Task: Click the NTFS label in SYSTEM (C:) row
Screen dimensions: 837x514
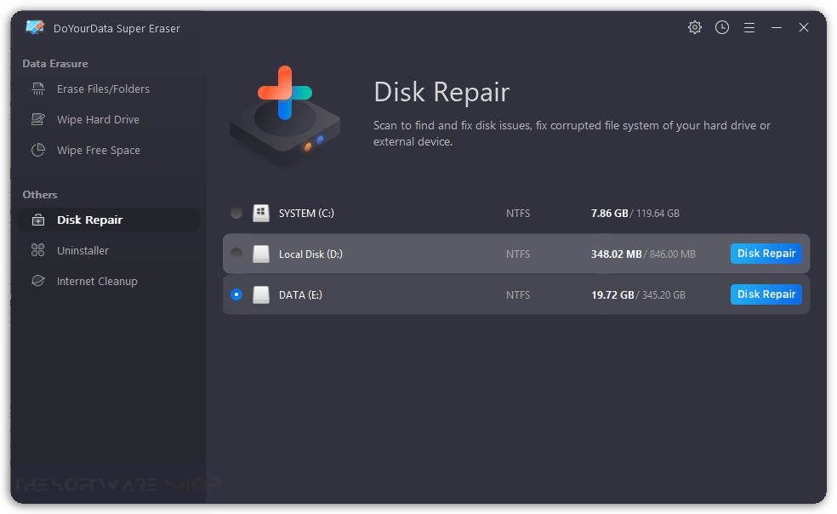Action: click(x=518, y=214)
